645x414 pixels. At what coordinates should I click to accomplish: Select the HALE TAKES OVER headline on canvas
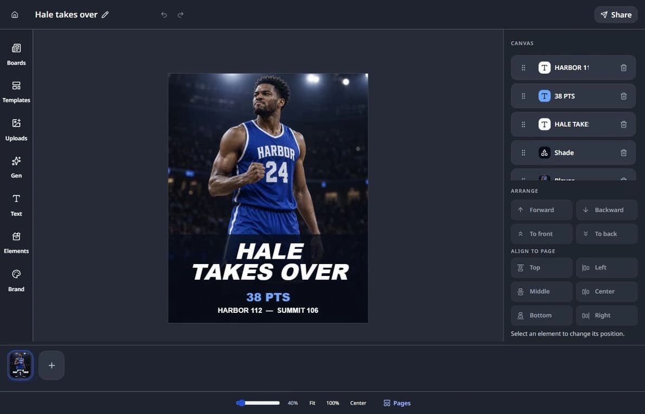coord(270,261)
